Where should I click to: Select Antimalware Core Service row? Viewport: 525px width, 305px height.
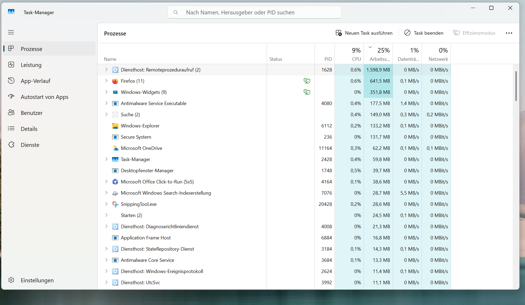(274, 260)
